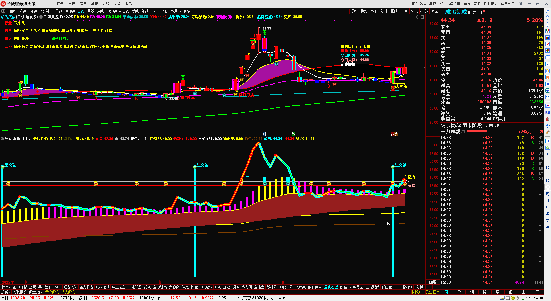The height and width of the screenshot is (301, 551).
Task: Click the Fiz icon in right sidebar
Action: 548,84
